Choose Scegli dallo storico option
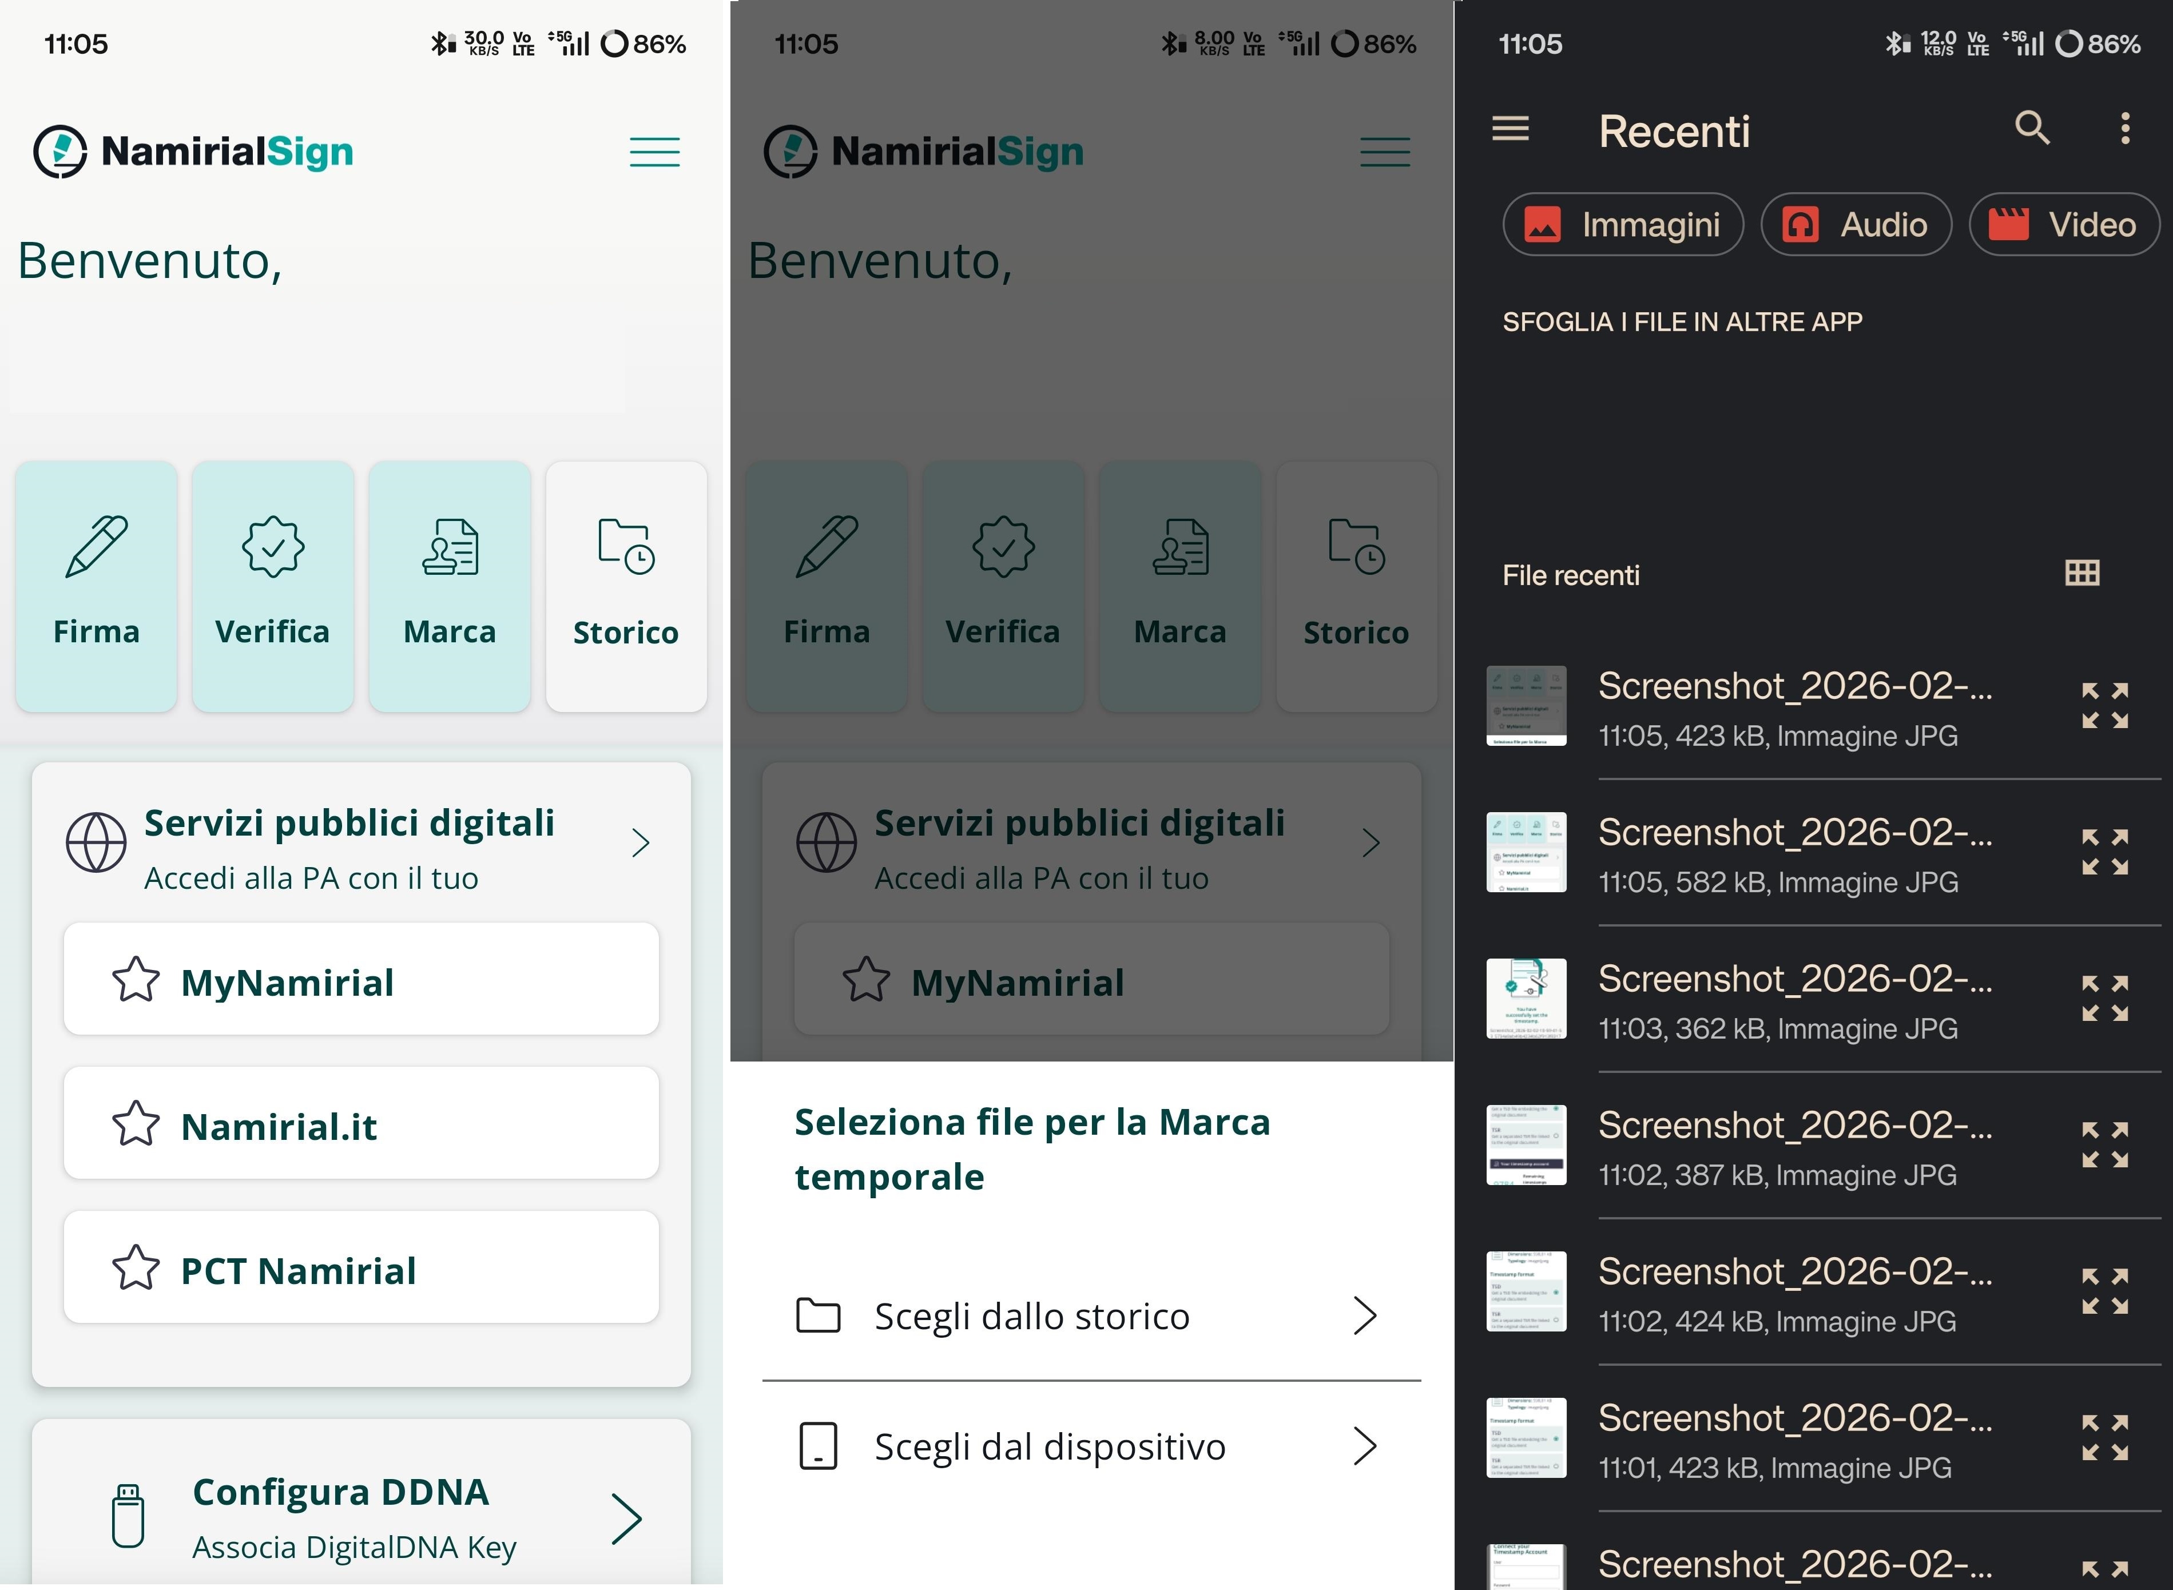2173x1590 pixels. coord(1091,1315)
